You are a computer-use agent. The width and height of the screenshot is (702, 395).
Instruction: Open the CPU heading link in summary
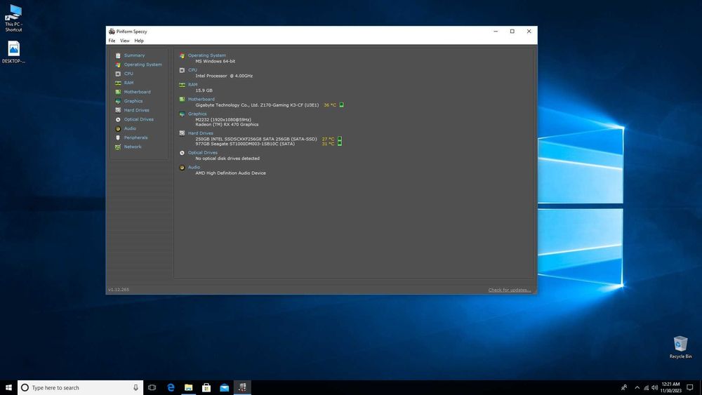click(x=192, y=70)
